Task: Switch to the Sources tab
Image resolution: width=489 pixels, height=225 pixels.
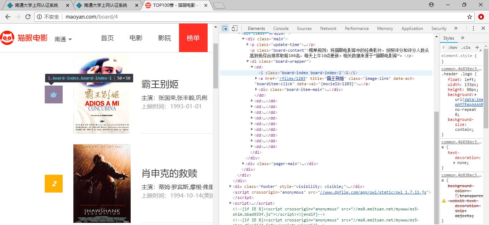Action: click(304, 29)
